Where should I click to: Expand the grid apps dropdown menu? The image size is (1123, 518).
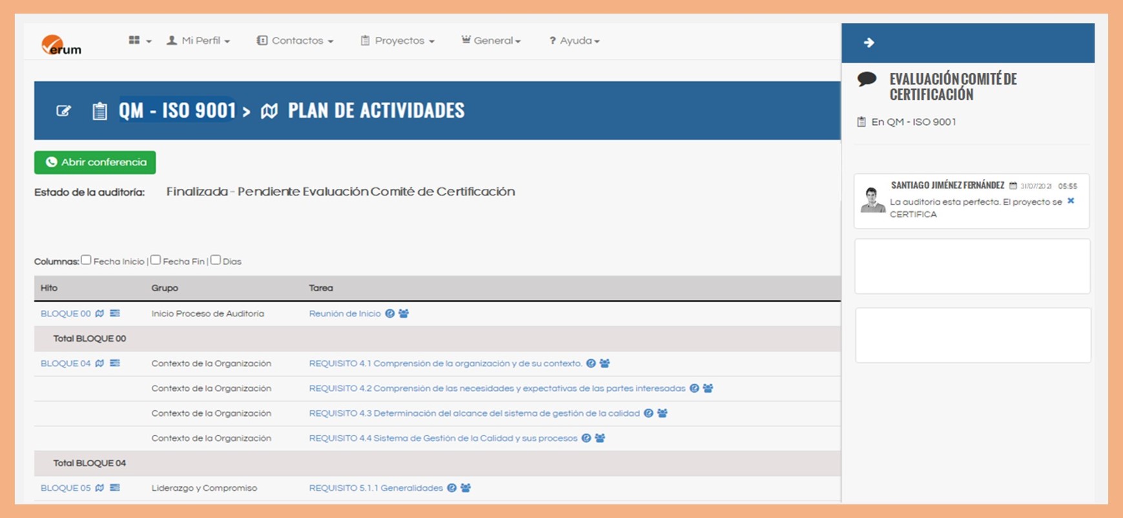[x=139, y=41]
